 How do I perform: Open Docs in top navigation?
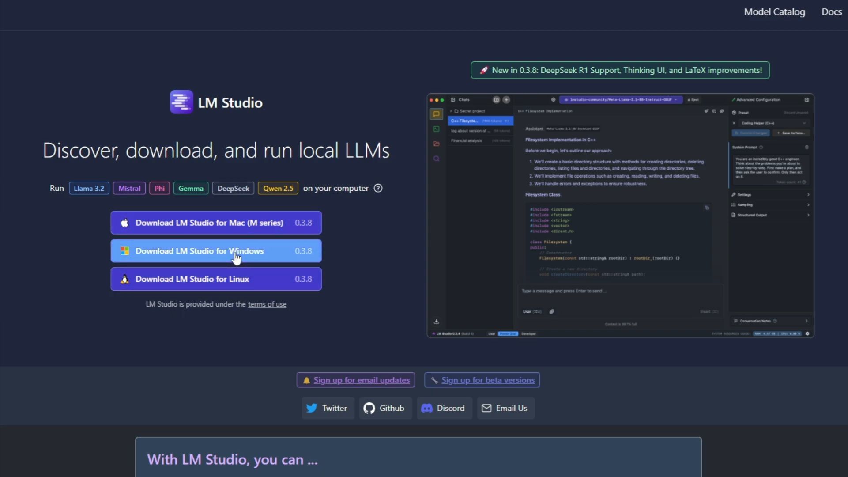pos(831,12)
